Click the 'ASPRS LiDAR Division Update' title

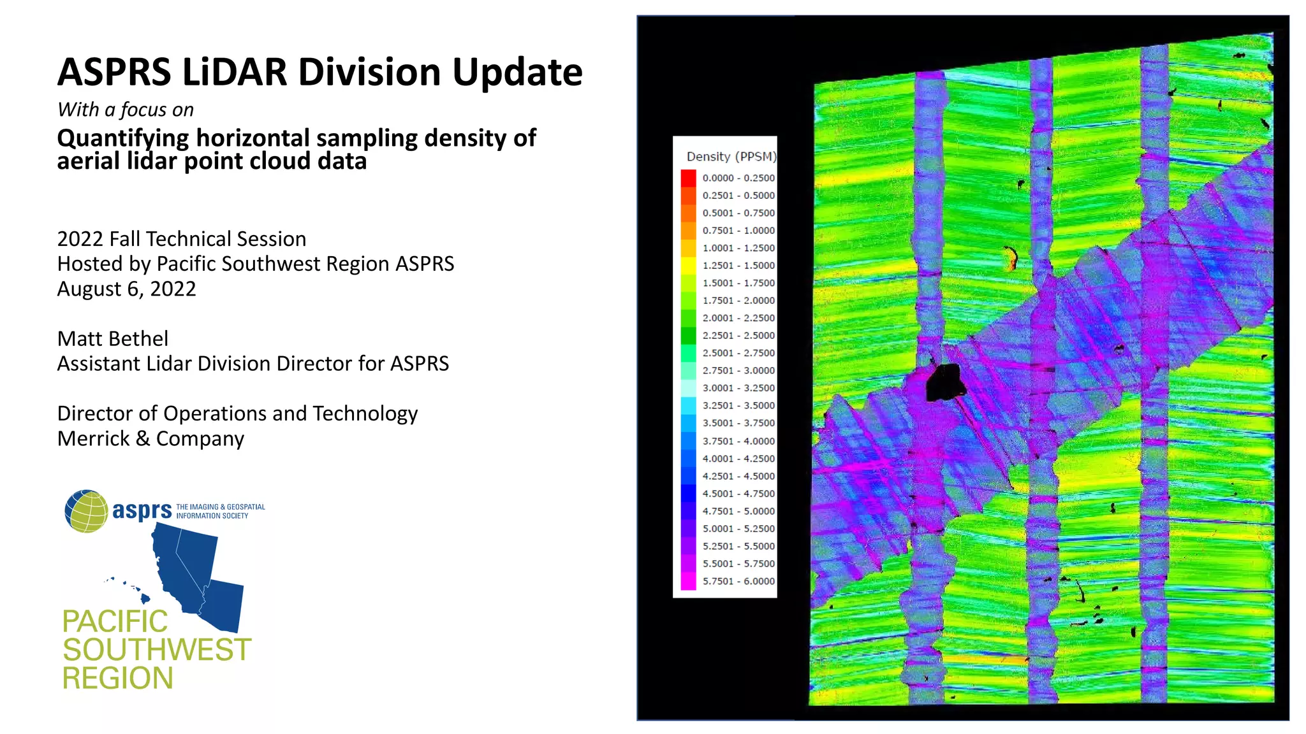tap(319, 72)
